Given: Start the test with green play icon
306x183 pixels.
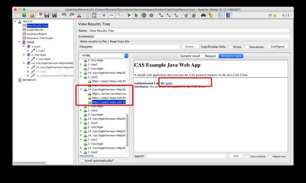Looking at the screenshot, I should pos(129,15).
